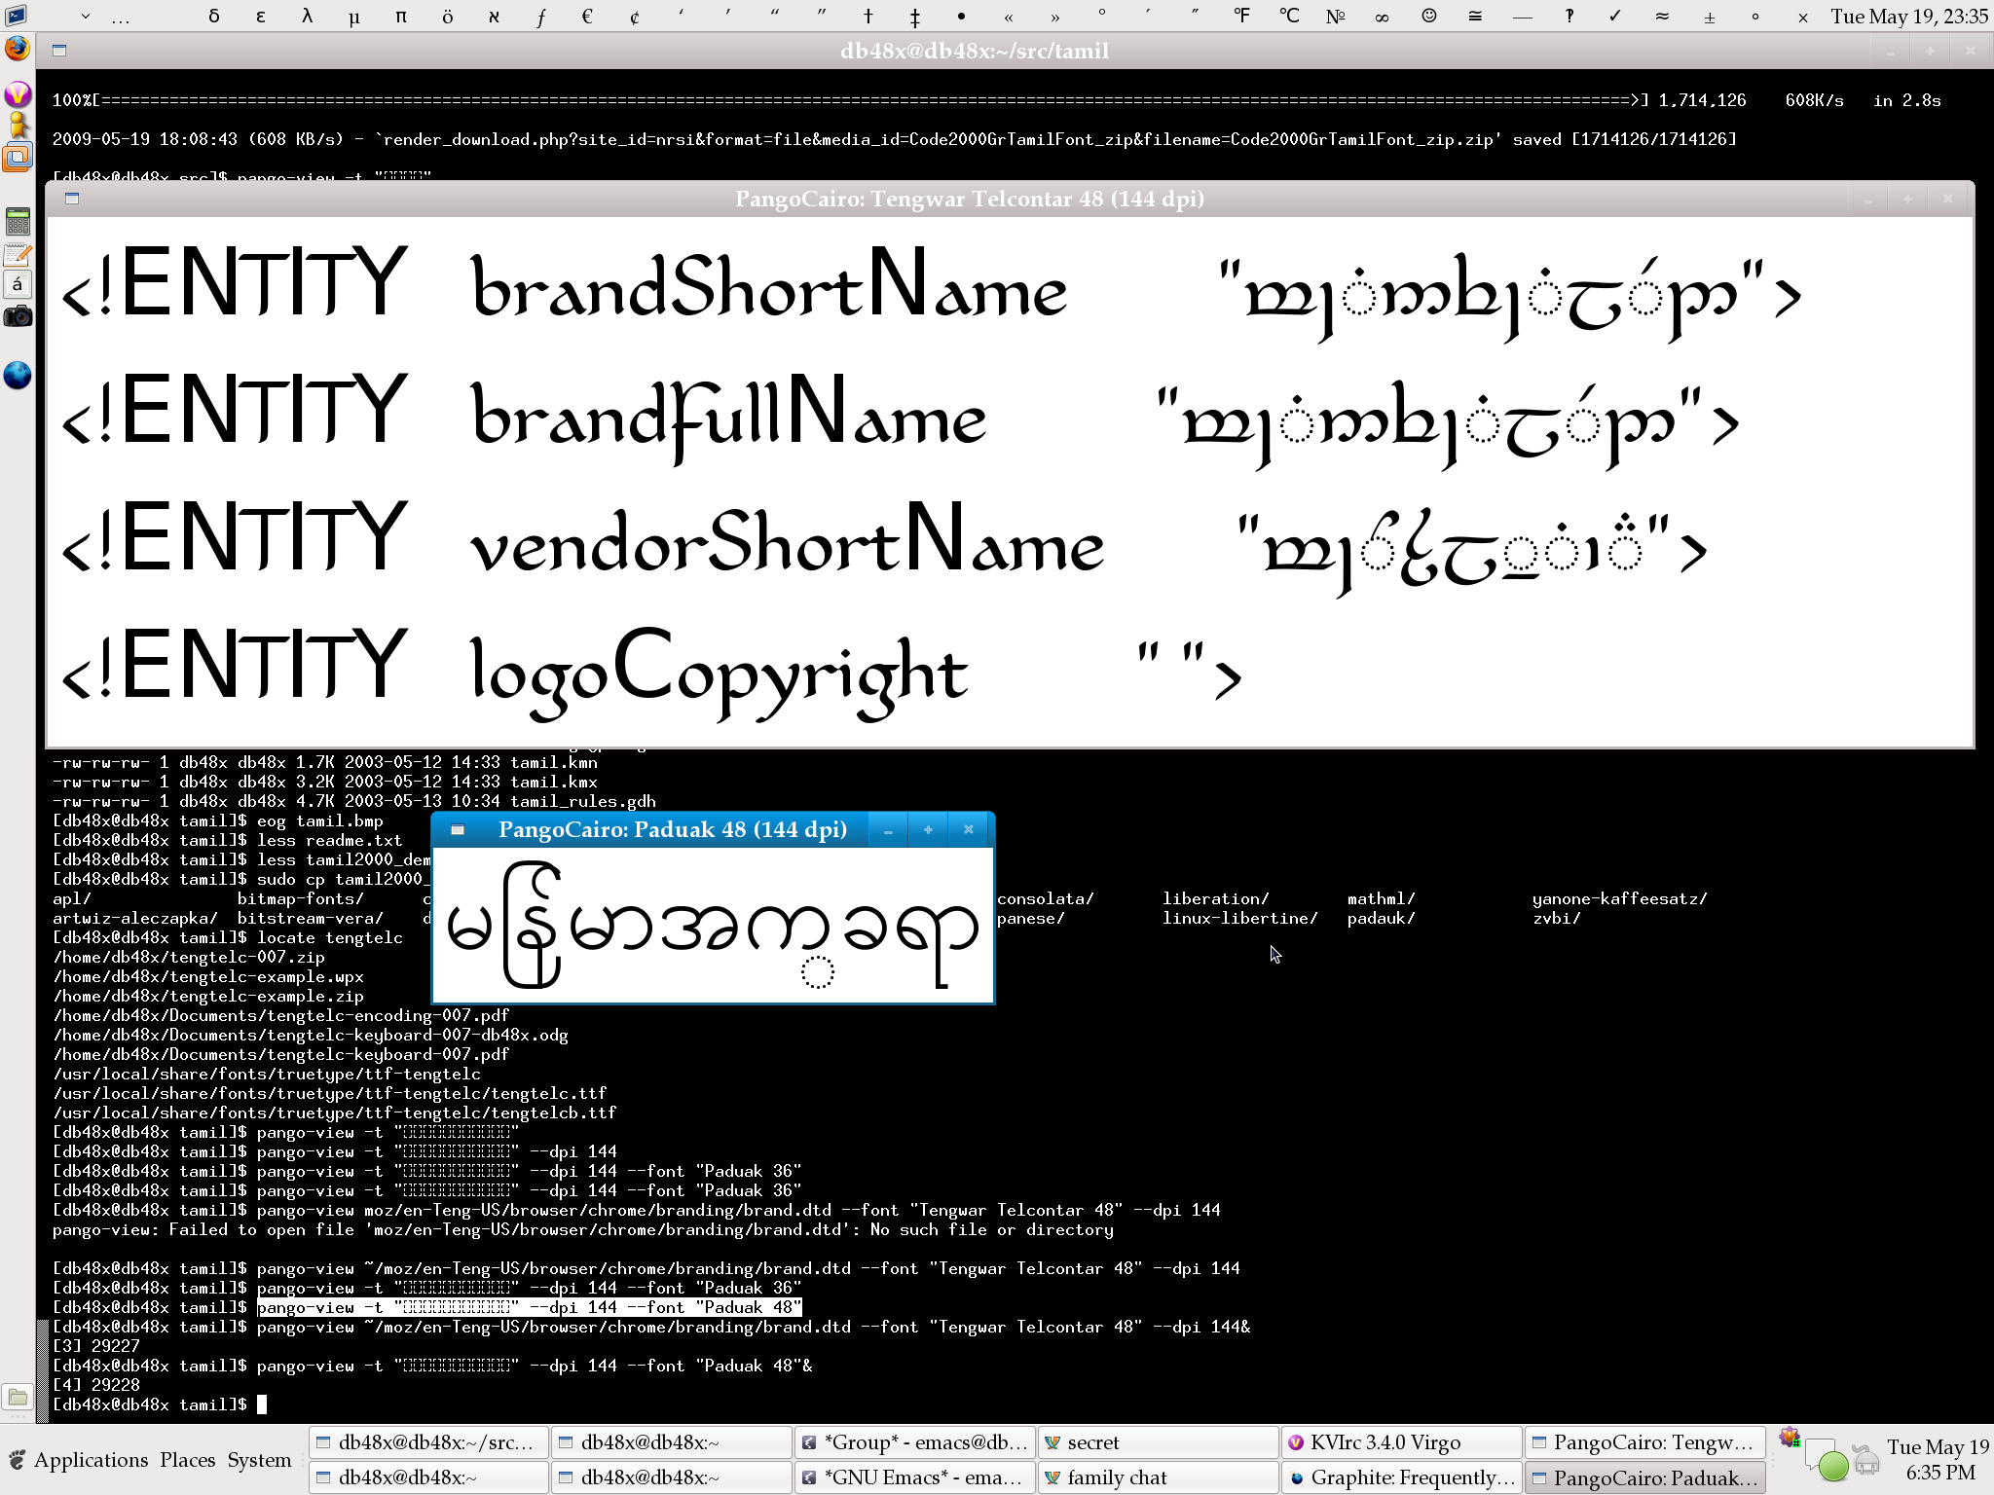Launch the calculator from the left panel
Image resolution: width=1994 pixels, height=1495 pixels.
tap(18, 222)
